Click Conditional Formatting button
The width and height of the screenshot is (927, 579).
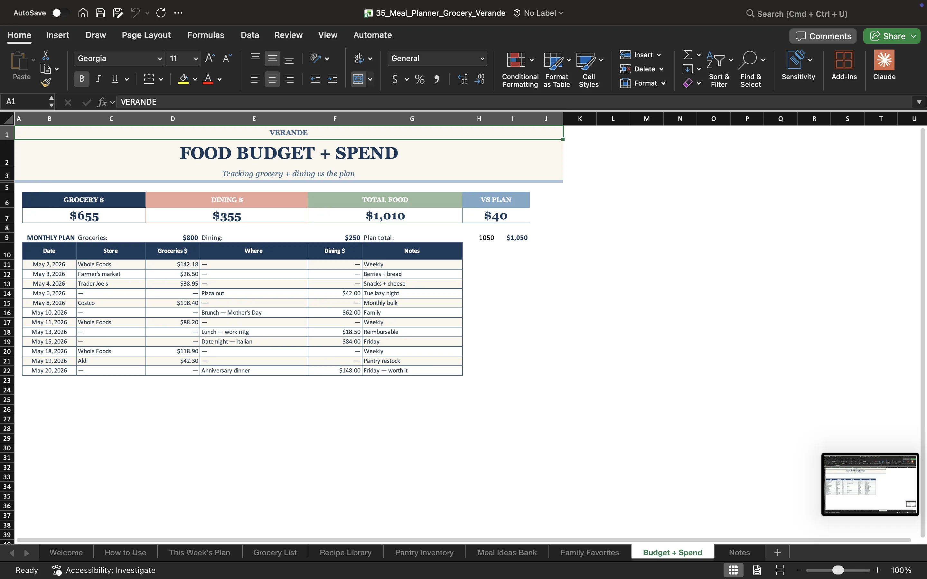520,69
